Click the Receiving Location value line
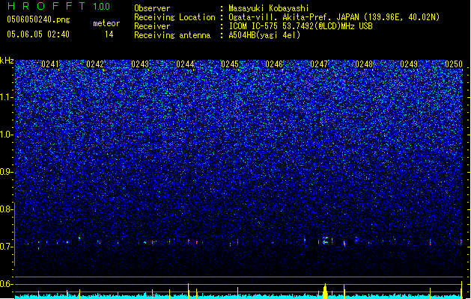Viewport: 471px width, 299px height. point(334,17)
